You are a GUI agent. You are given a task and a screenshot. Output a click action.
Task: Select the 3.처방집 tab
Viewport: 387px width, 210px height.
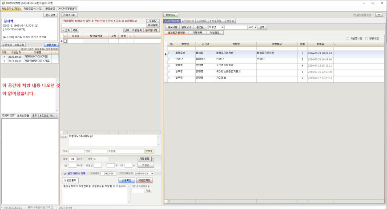pos(202,21)
